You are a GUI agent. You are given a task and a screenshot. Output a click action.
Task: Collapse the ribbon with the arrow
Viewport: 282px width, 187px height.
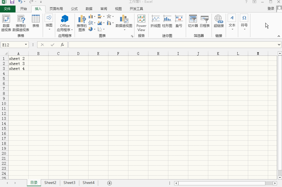click(x=279, y=36)
